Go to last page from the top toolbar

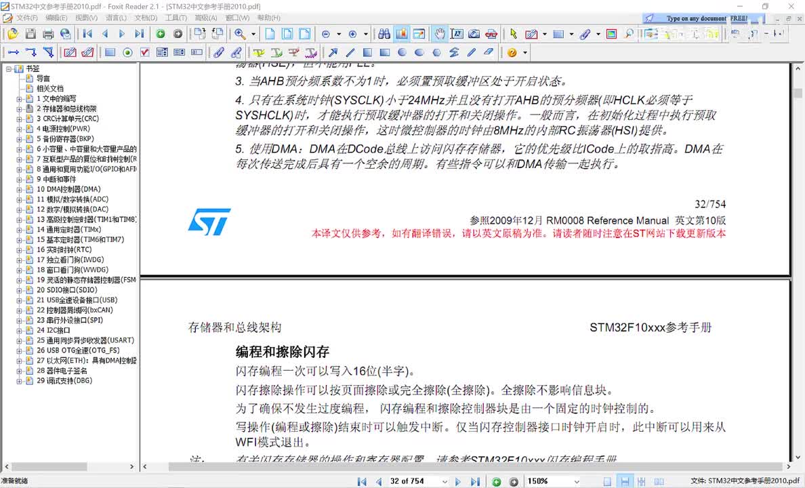pyautogui.click(x=139, y=34)
